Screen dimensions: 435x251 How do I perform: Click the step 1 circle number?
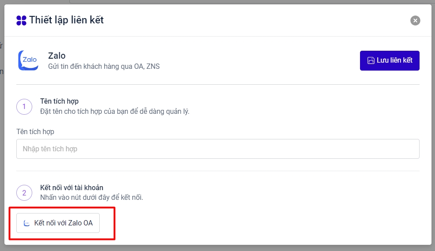24,106
